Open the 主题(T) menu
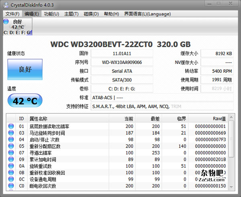This screenshot has height=197, width=241. point(71,14)
